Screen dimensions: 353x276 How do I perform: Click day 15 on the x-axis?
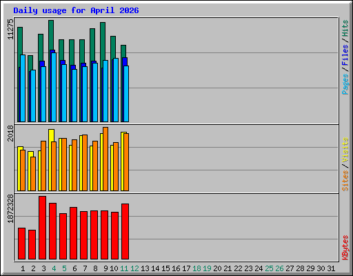point(165,268)
